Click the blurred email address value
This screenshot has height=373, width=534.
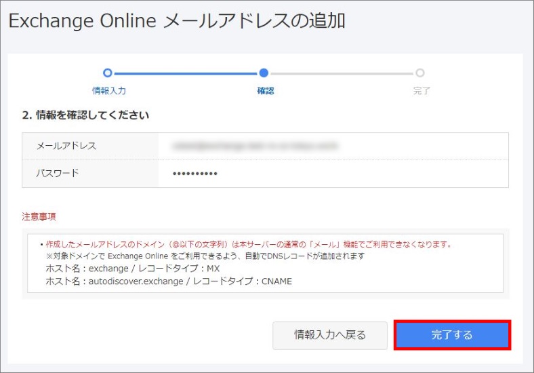coord(255,146)
